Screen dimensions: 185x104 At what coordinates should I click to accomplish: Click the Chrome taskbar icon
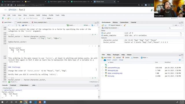coord(26,102)
